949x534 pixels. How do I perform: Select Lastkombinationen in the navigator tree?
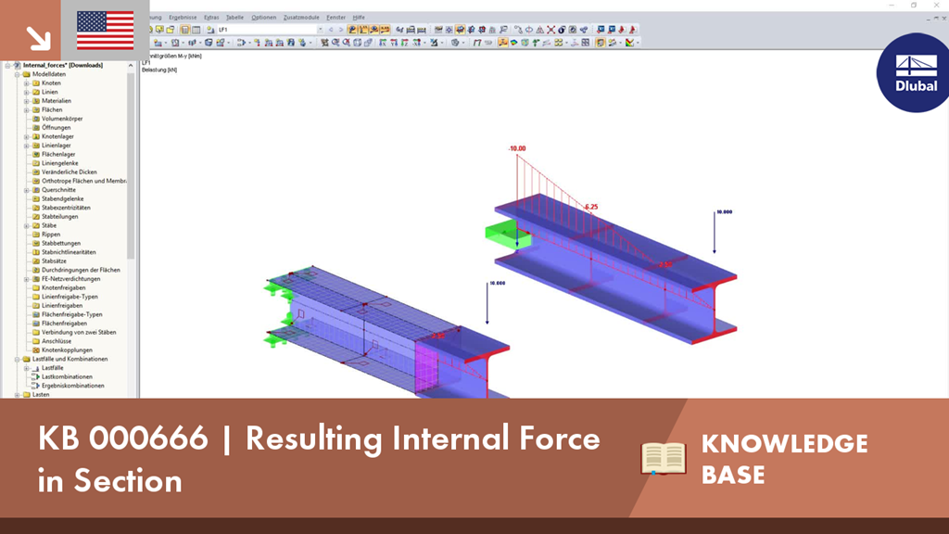tap(67, 376)
